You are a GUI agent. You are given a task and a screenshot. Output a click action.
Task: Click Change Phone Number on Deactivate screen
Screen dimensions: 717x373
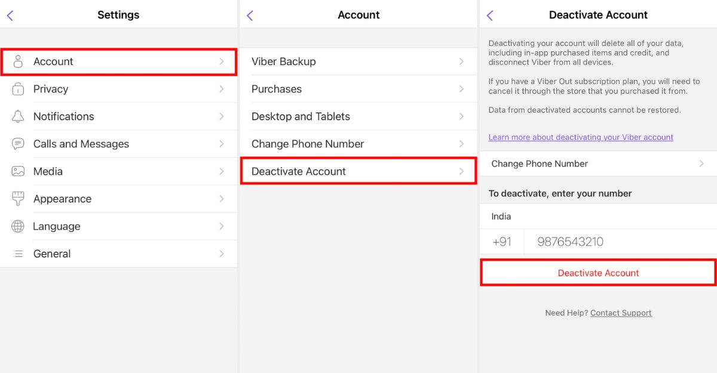[x=598, y=164]
